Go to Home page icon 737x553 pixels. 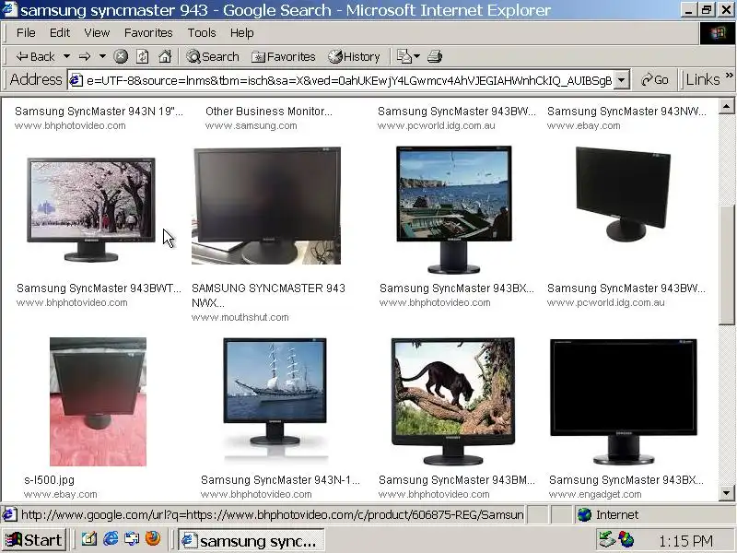tap(165, 56)
